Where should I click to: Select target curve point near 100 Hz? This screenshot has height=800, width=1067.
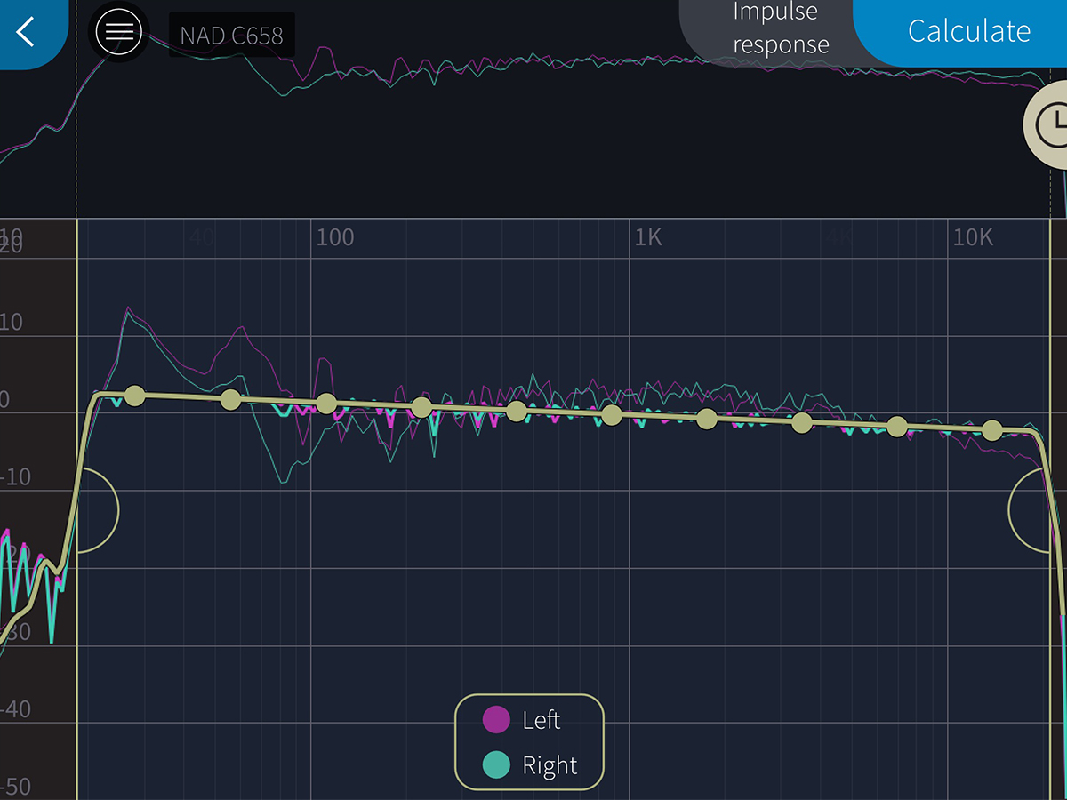coord(325,404)
